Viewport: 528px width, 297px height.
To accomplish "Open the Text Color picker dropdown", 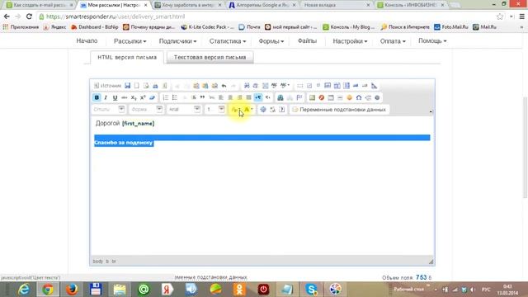I will pos(236,110).
